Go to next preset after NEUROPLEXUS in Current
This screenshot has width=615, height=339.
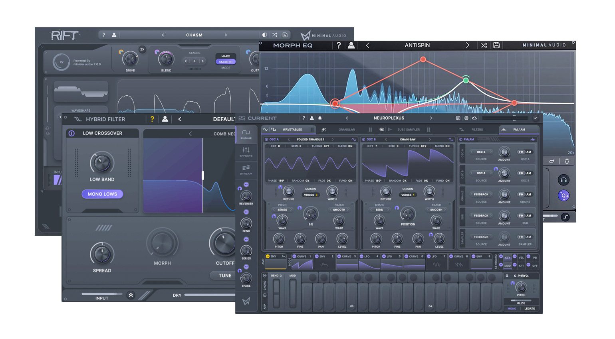431,118
